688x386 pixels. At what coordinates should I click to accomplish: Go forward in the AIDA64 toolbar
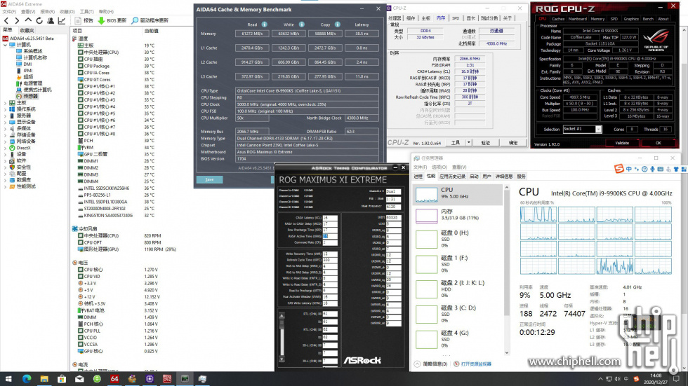coord(17,20)
